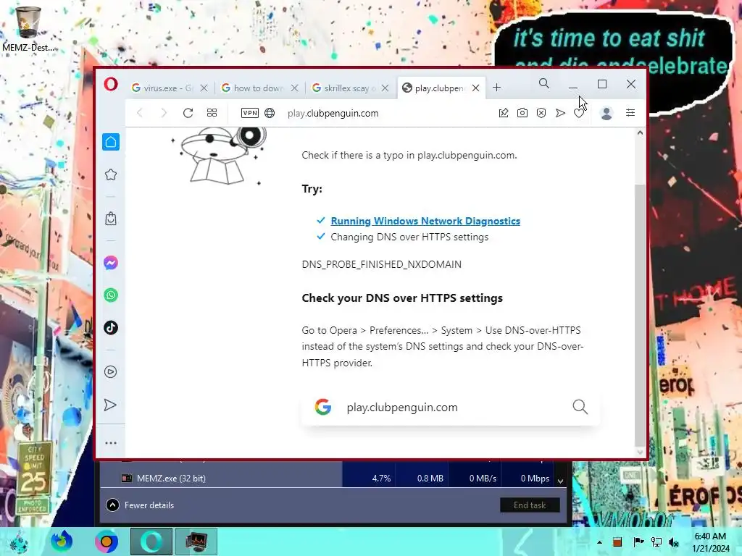Go forward to next page
742x556 pixels.
(x=163, y=113)
